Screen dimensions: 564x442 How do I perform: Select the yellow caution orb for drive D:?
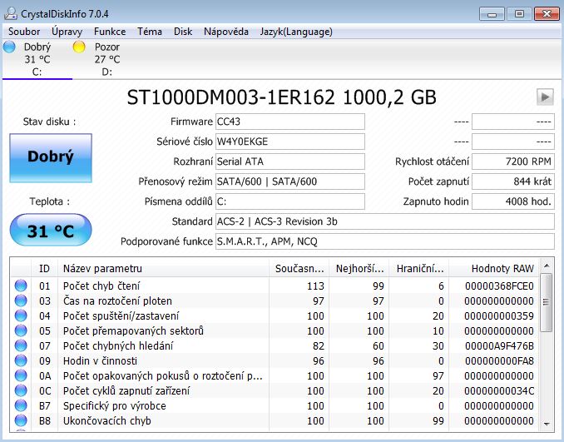(x=79, y=47)
